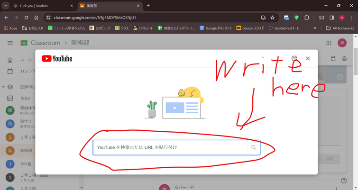Open the Google account avatar in Classroom
Screen dimensions: 358x190
[342, 43]
